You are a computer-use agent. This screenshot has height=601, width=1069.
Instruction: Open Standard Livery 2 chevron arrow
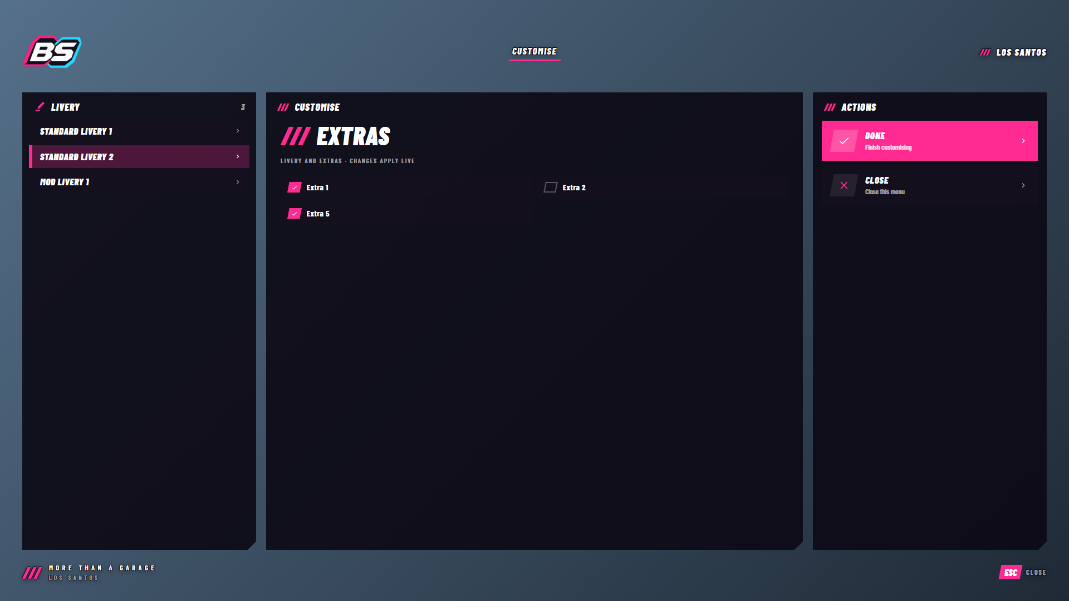[x=238, y=156]
